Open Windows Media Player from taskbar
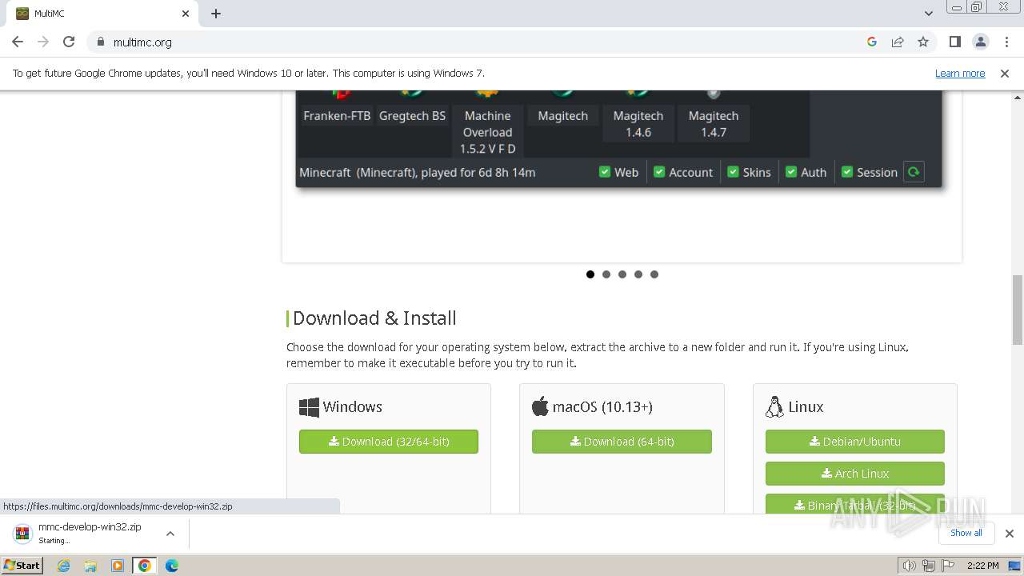The width and height of the screenshot is (1024, 576). tap(118, 566)
